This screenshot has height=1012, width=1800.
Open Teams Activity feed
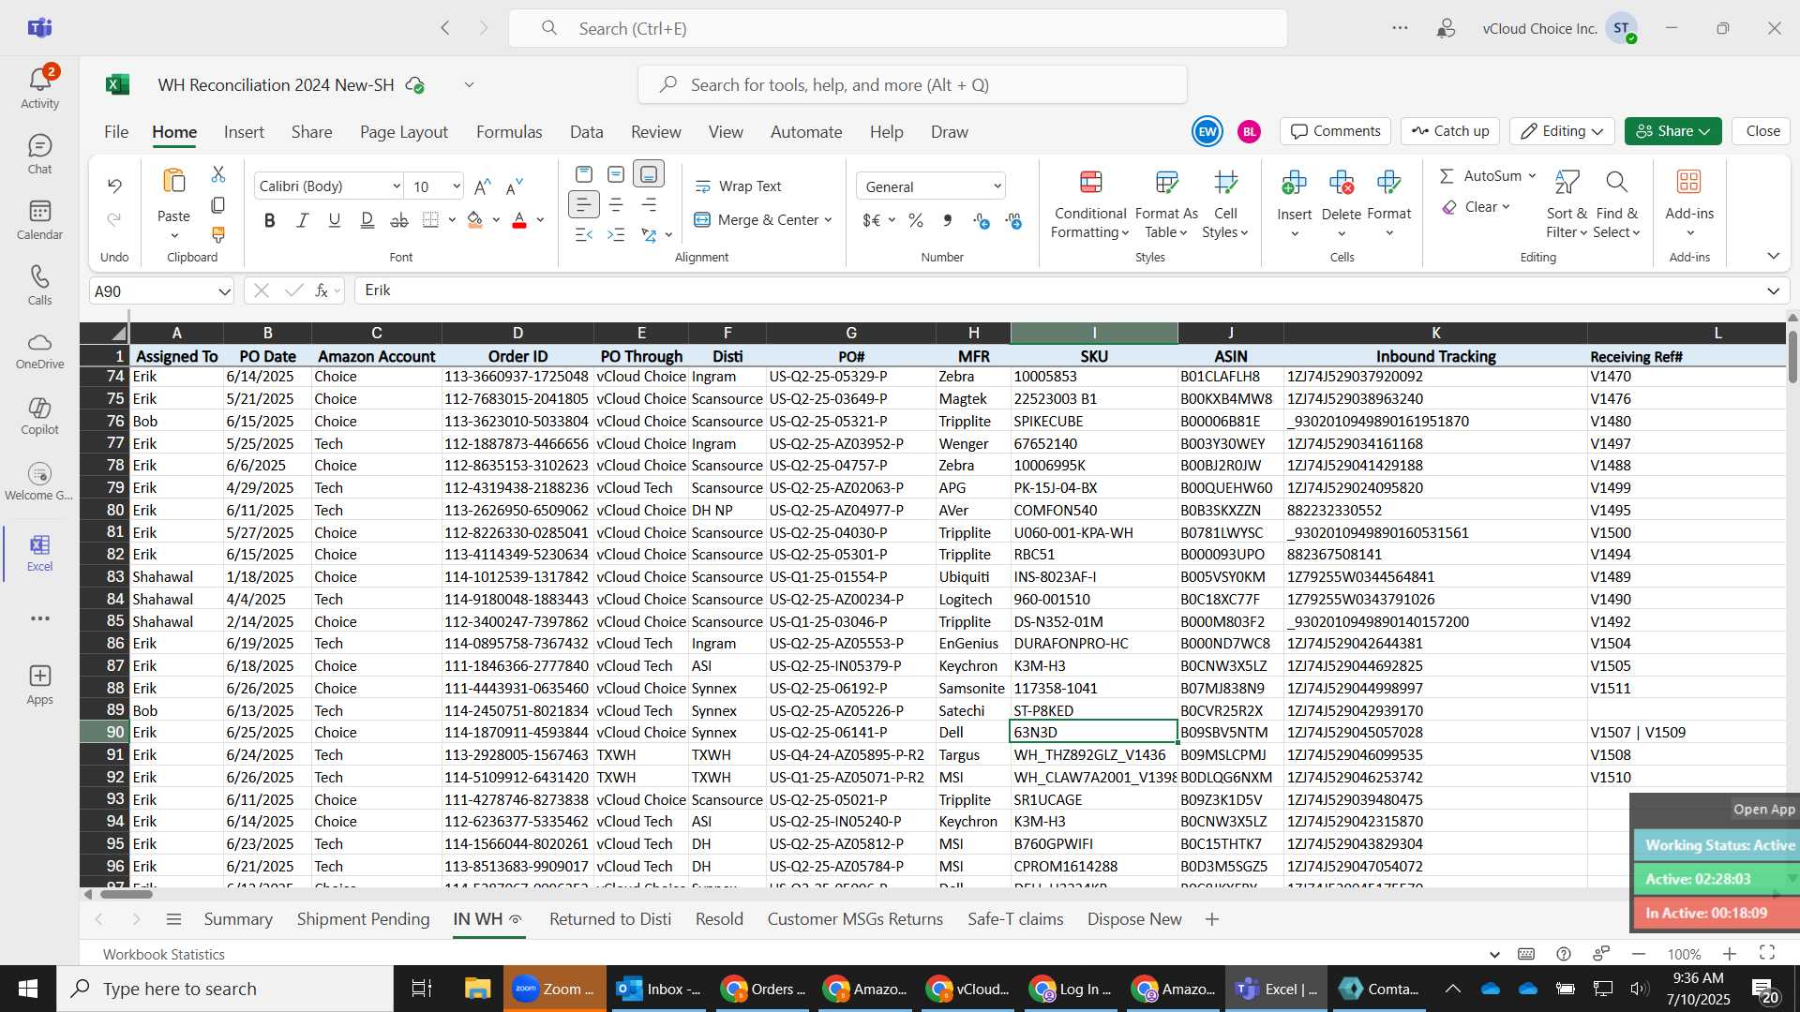coord(39,88)
